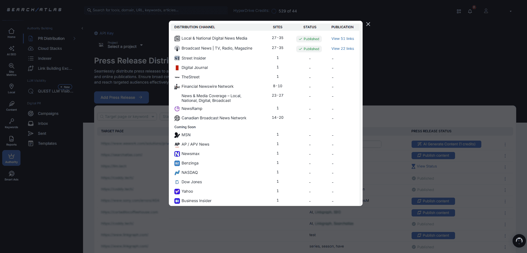
Task: Click View 51 links for Local media
Action: 342,39
